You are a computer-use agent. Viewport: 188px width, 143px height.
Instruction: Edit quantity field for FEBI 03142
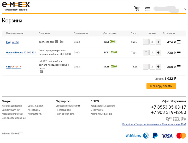coord(152,42)
